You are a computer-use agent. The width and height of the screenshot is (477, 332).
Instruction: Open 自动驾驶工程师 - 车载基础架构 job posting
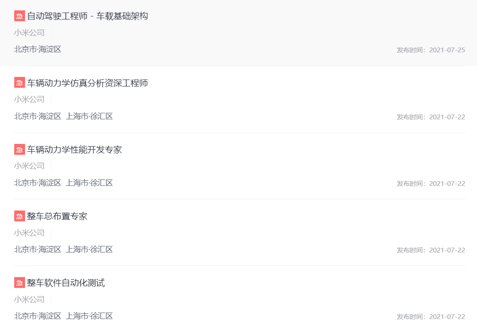point(88,16)
